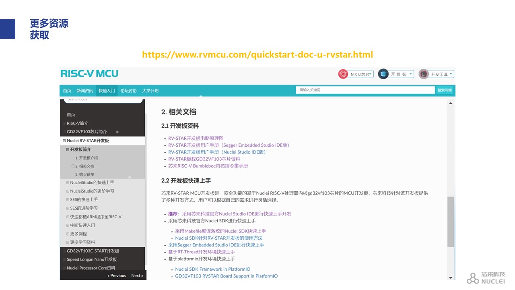Screen dimensions: 515x290
Task: Click the development tools chip icon
Action: [x=423, y=74]
